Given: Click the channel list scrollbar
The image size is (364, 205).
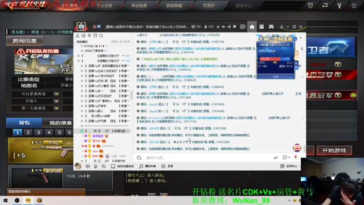Looking at the screenshot, I should [131, 95].
